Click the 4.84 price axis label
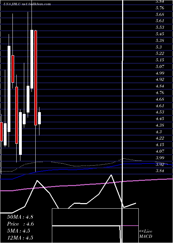Screen dimensions: 173x243 coord(160,86)
